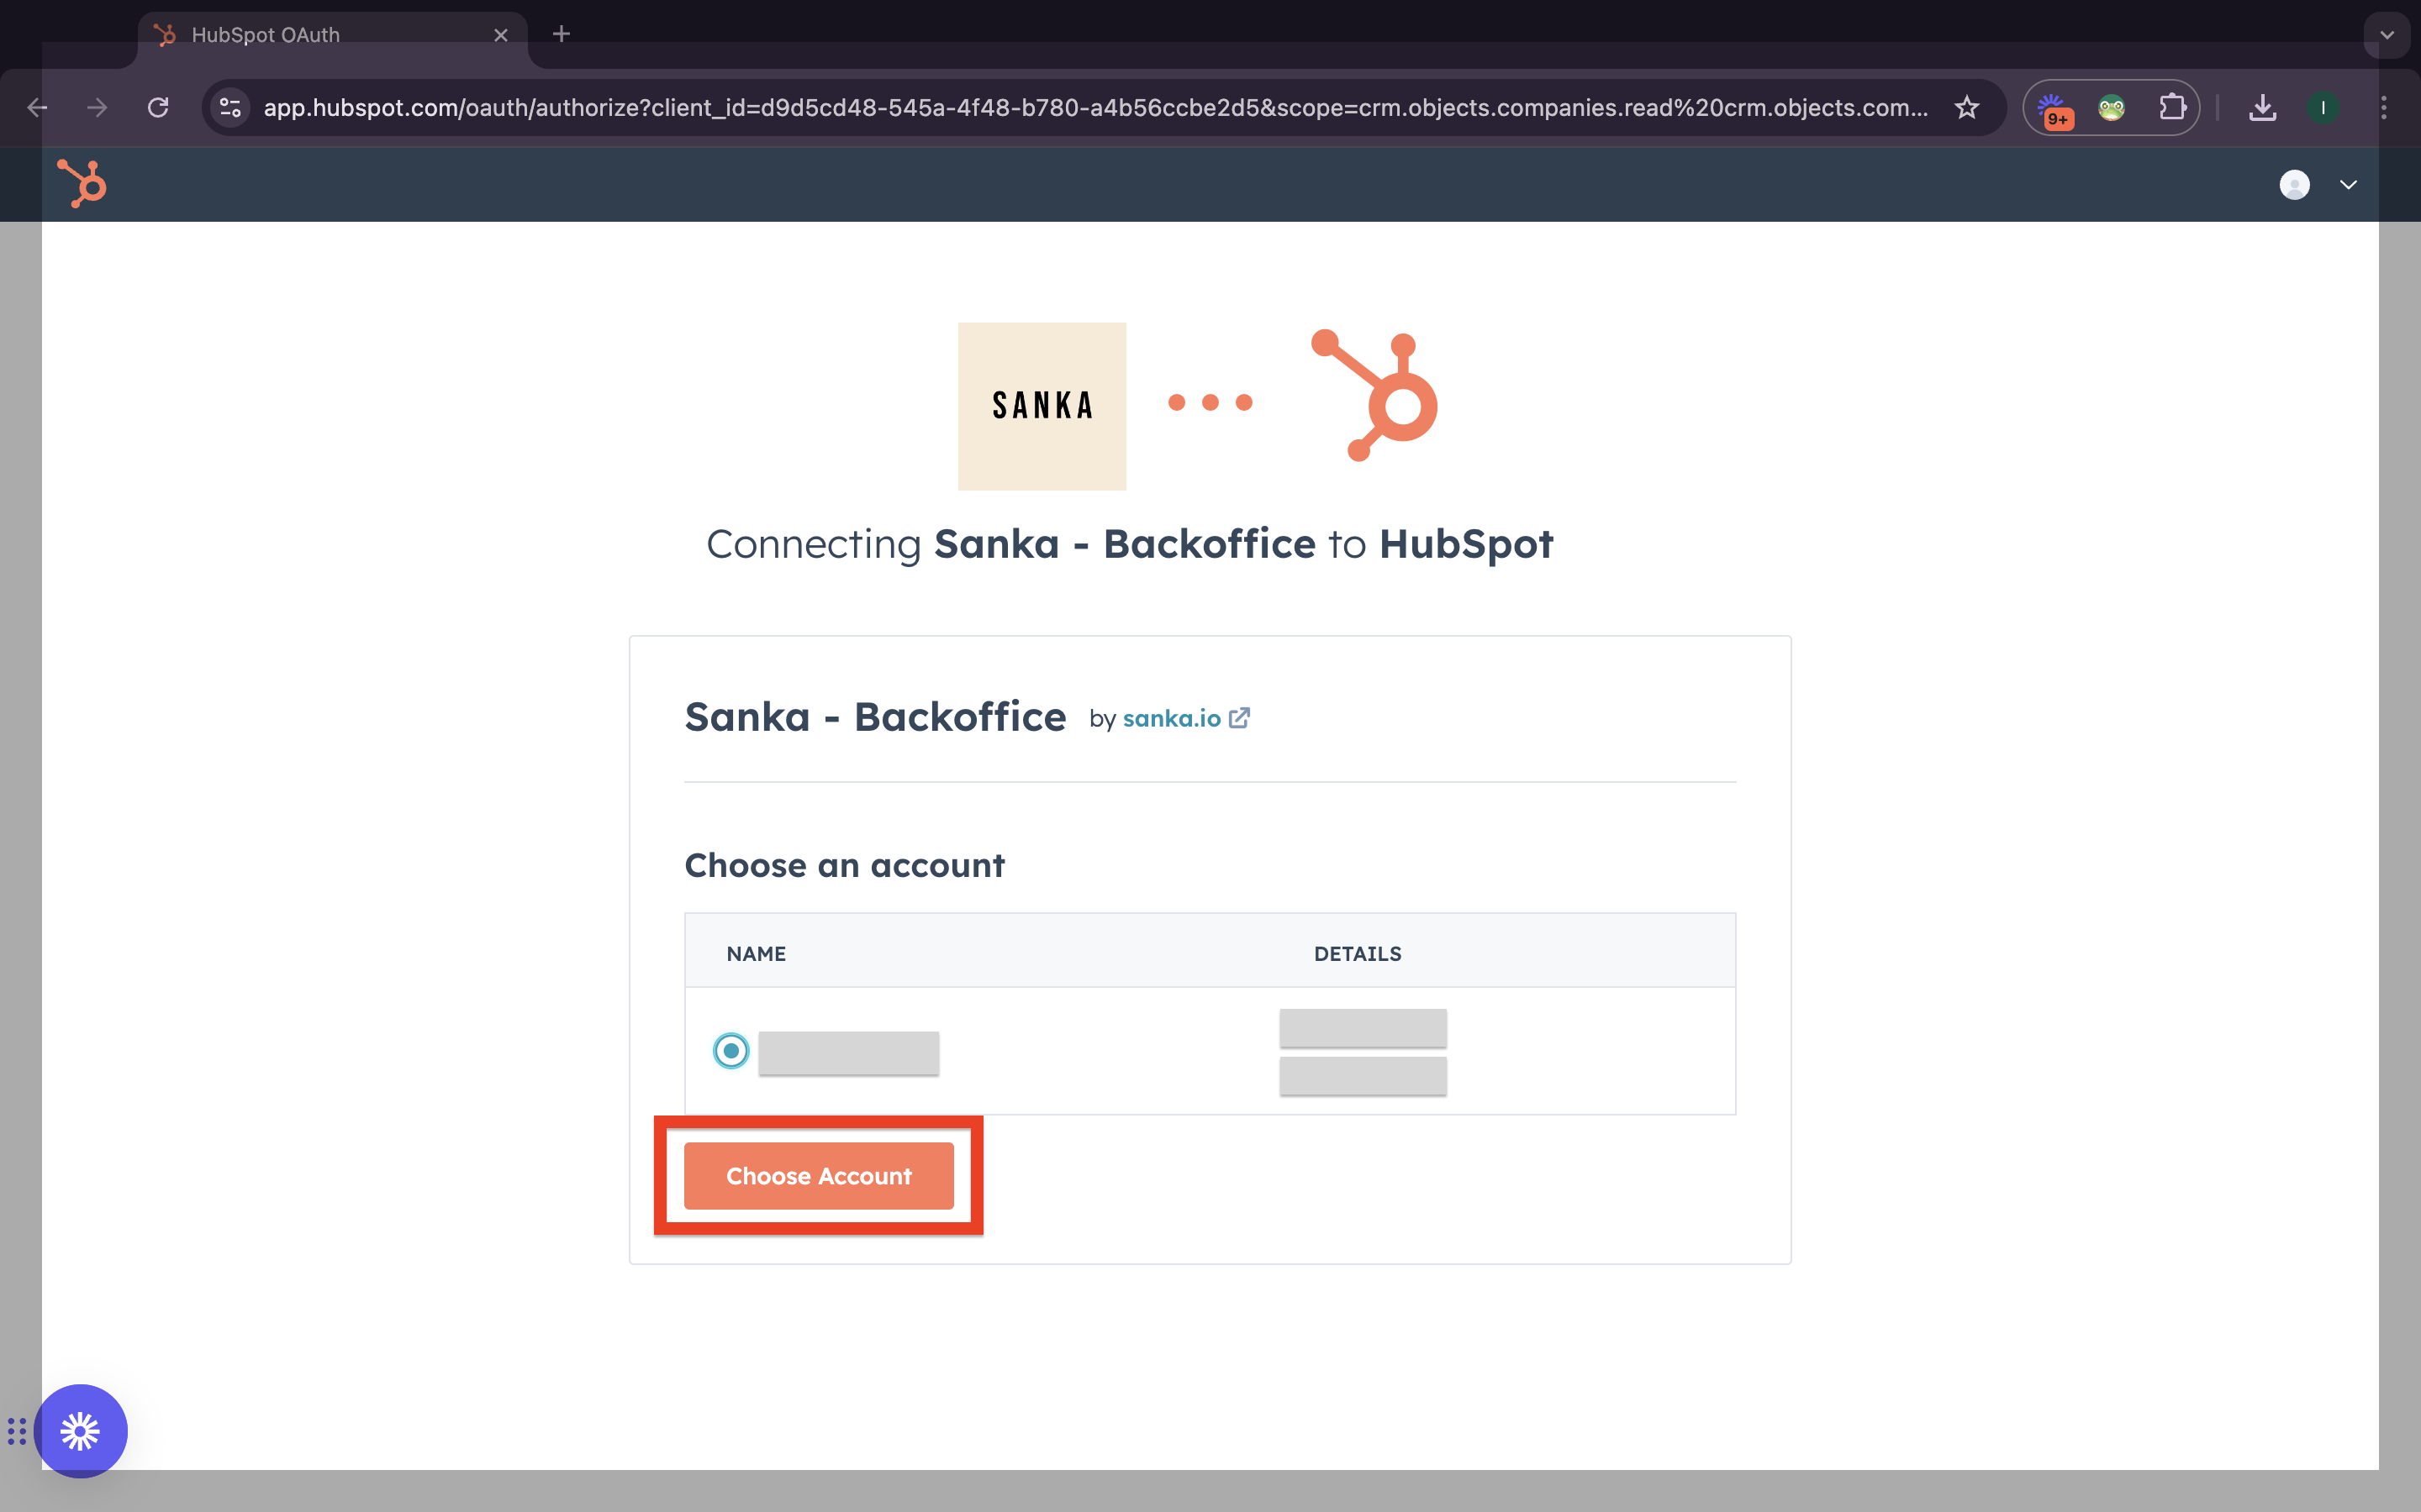Click the extension icon with 9+ badge
The height and width of the screenshot is (1512, 2421).
(2053, 107)
